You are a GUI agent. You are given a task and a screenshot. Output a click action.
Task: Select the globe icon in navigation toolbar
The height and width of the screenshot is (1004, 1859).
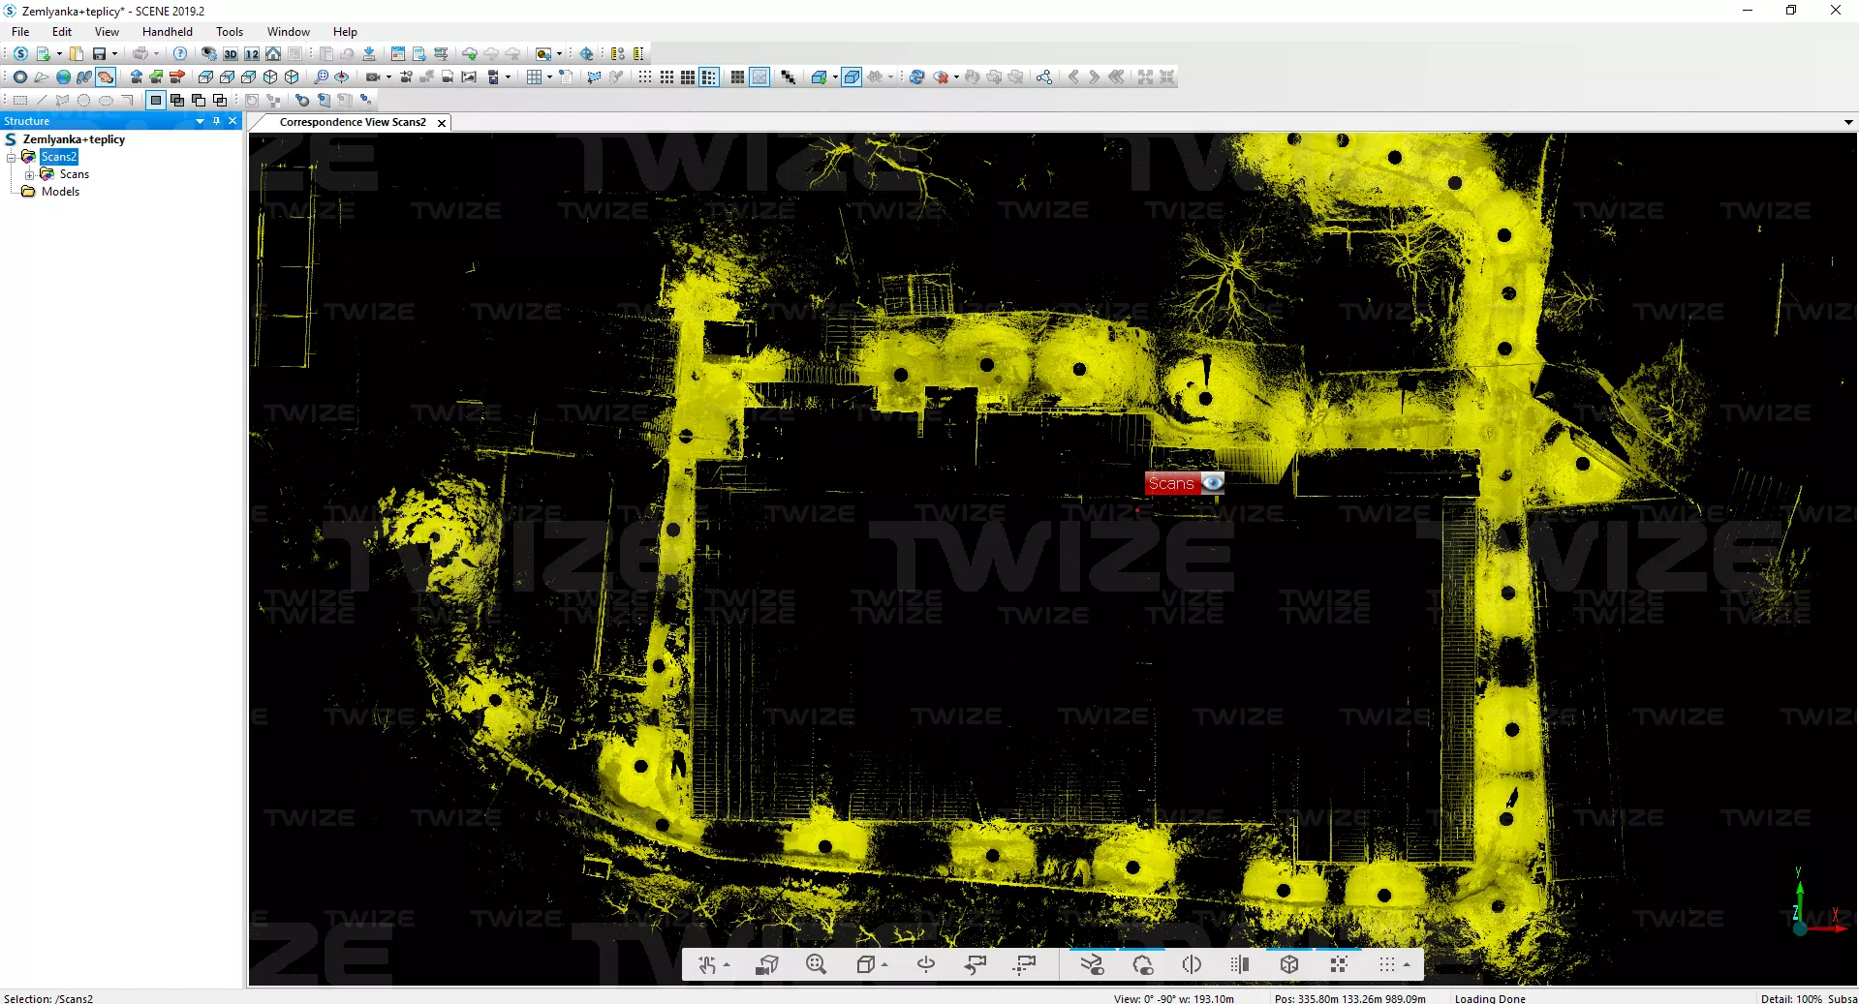pos(63,77)
